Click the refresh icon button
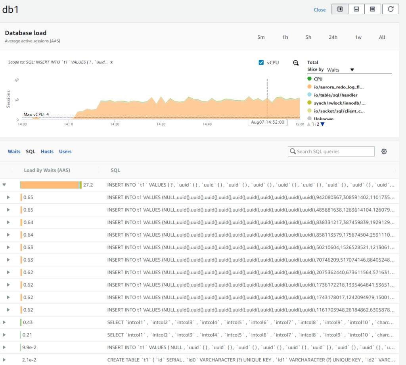Viewport: 406px width, 365px height. (x=391, y=9)
